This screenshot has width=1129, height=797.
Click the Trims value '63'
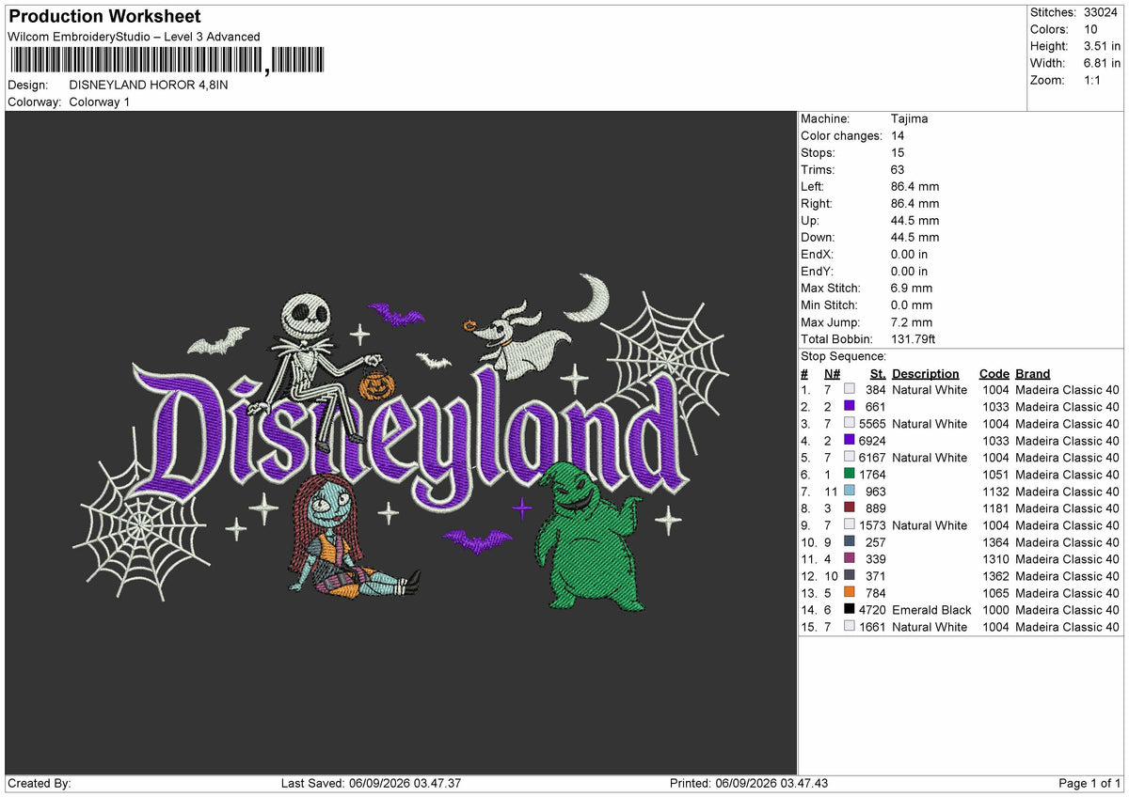pyautogui.click(x=898, y=170)
